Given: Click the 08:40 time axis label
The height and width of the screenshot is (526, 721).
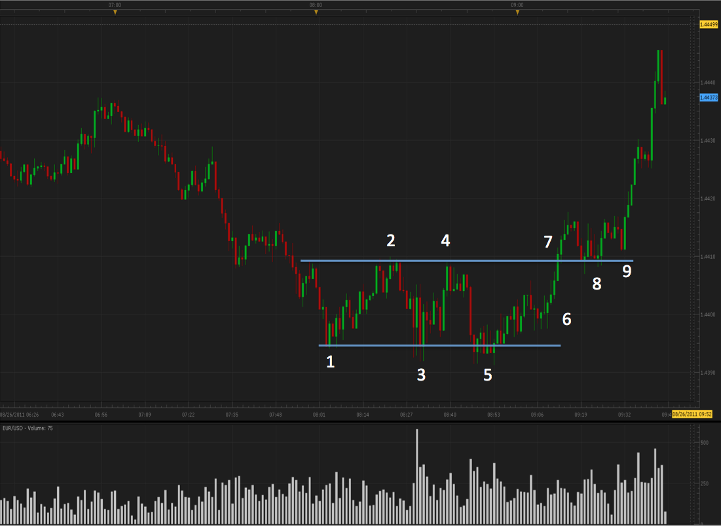Looking at the screenshot, I should pyautogui.click(x=450, y=415).
